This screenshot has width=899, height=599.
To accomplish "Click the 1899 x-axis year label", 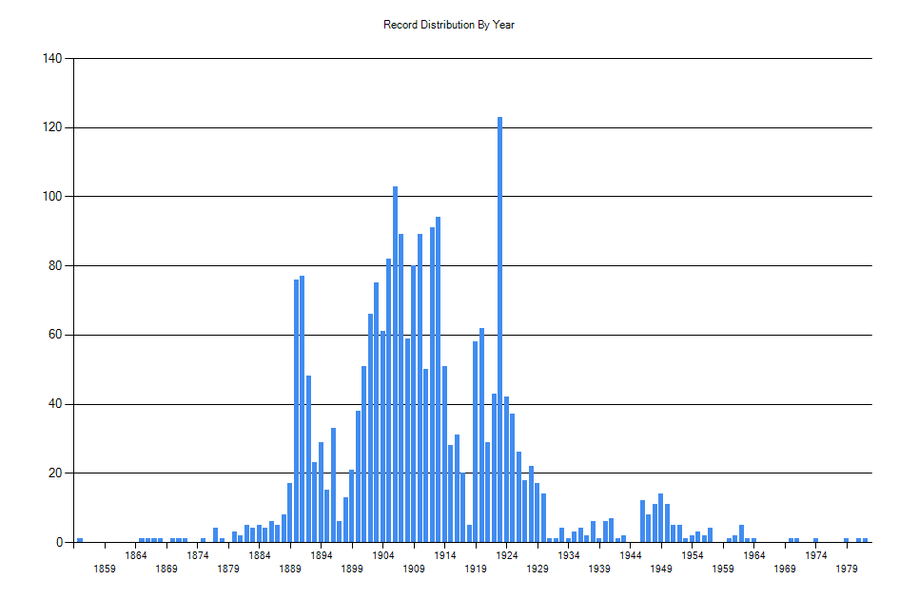I will (x=352, y=569).
